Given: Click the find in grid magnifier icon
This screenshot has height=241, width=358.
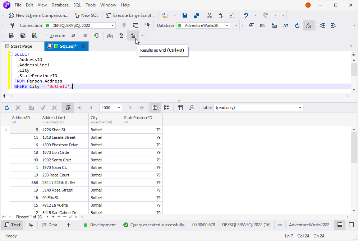Looking at the screenshot, I should pyautogui.click(x=192, y=108).
